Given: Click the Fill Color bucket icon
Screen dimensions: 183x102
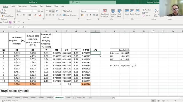Looking at the screenshot, I should point(35,15).
